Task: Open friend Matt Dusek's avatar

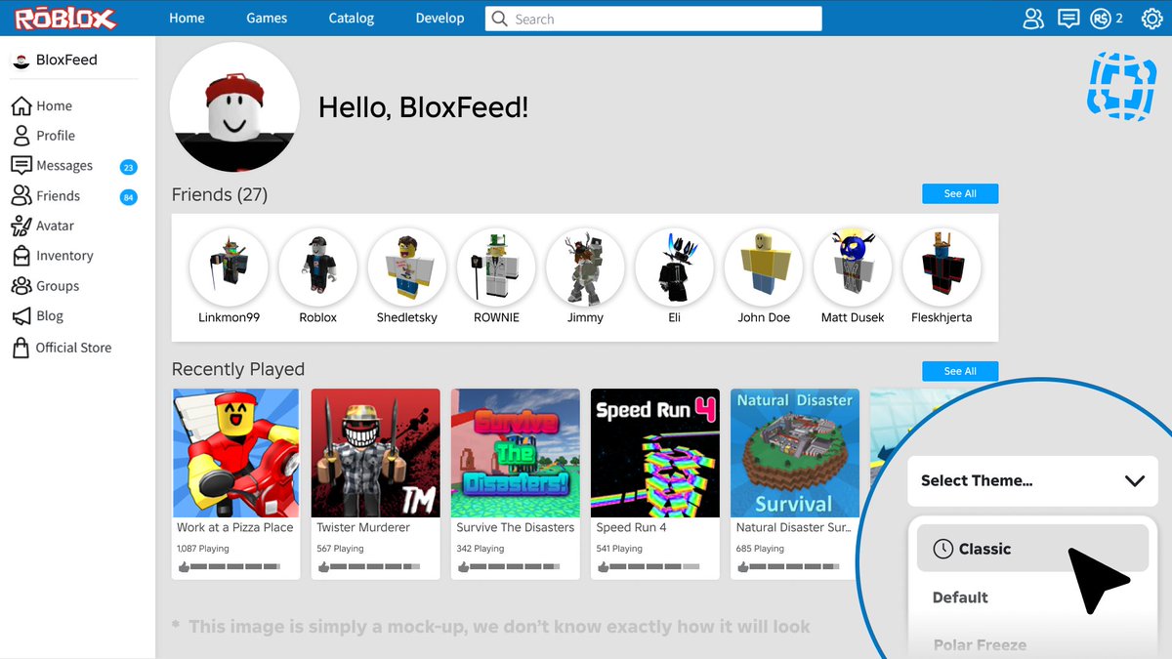Action: pos(853,268)
